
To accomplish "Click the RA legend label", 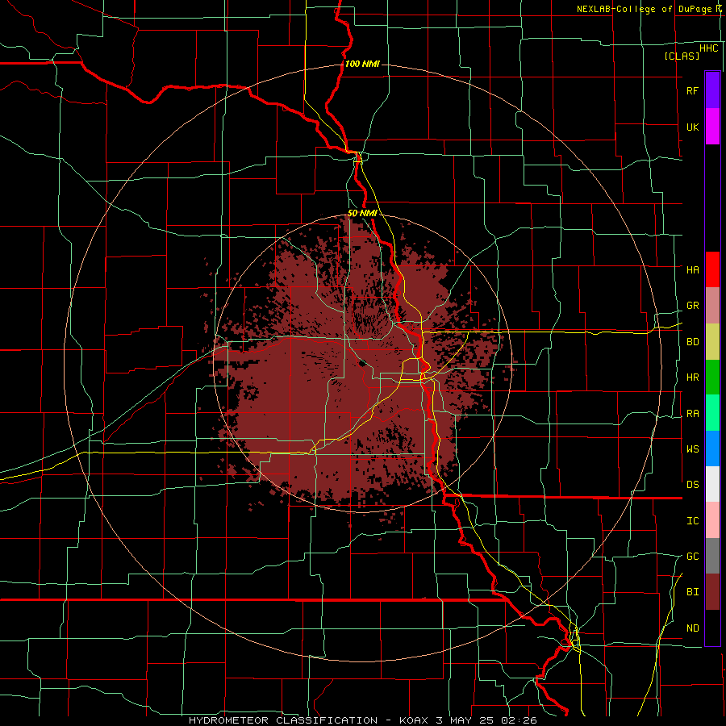I will click(x=692, y=414).
